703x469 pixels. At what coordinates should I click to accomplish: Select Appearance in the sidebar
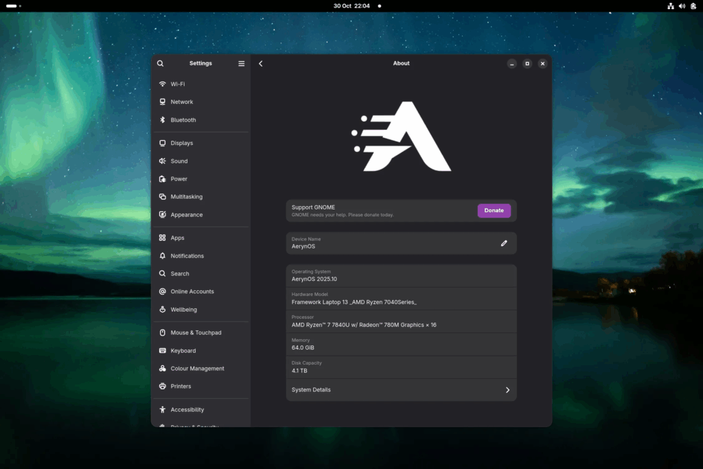187,214
